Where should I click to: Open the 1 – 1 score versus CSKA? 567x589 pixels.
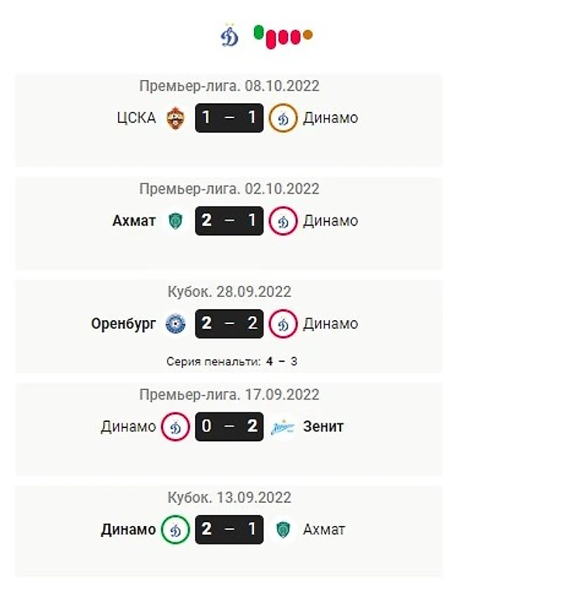(x=229, y=118)
